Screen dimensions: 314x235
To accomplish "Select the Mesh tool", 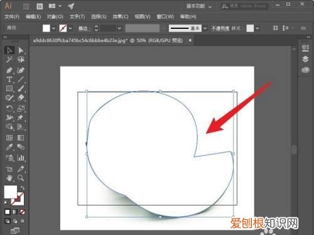I will [x=9, y=138].
